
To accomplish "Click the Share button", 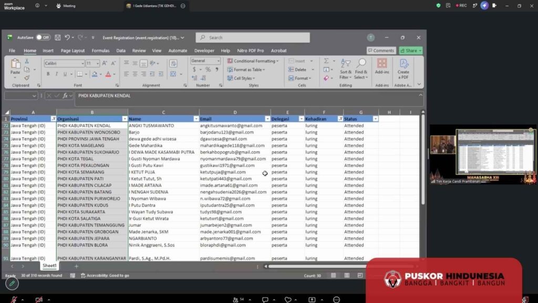I will coord(411,50).
